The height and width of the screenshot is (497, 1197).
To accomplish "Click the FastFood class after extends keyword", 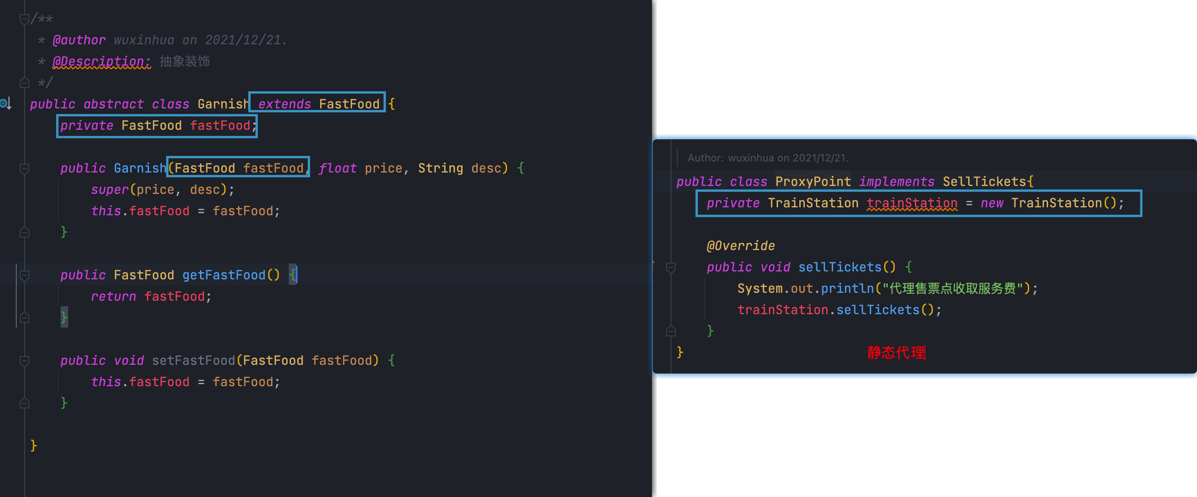I will pyautogui.click(x=349, y=104).
